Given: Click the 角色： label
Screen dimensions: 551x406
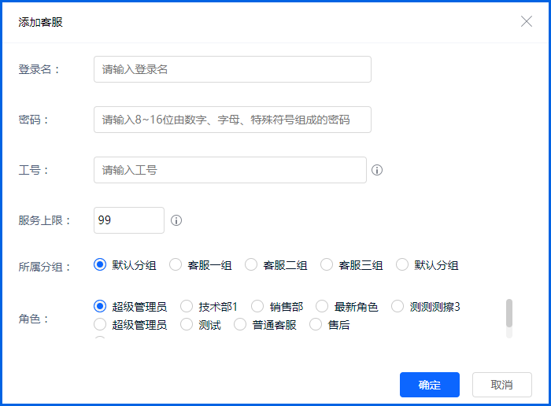Looking at the screenshot, I should click(33, 319).
